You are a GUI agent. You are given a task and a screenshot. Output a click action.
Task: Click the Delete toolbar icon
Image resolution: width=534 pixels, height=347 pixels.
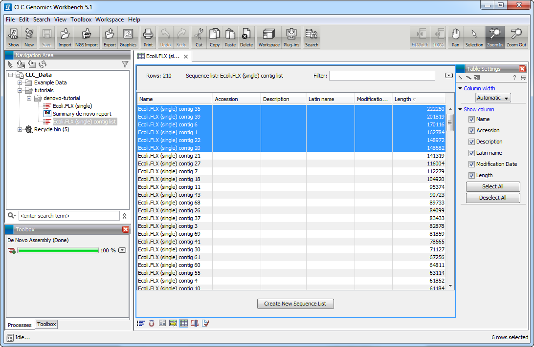pyautogui.click(x=246, y=38)
